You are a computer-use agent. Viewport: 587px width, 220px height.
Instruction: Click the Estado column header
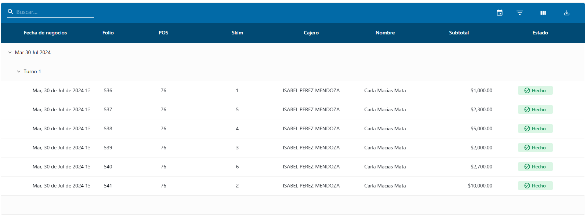click(x=540, y=33)
